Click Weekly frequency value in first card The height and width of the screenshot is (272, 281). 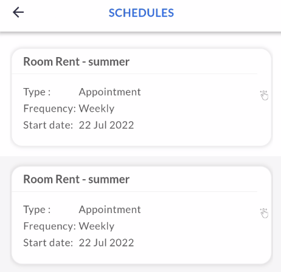point(97,109)
